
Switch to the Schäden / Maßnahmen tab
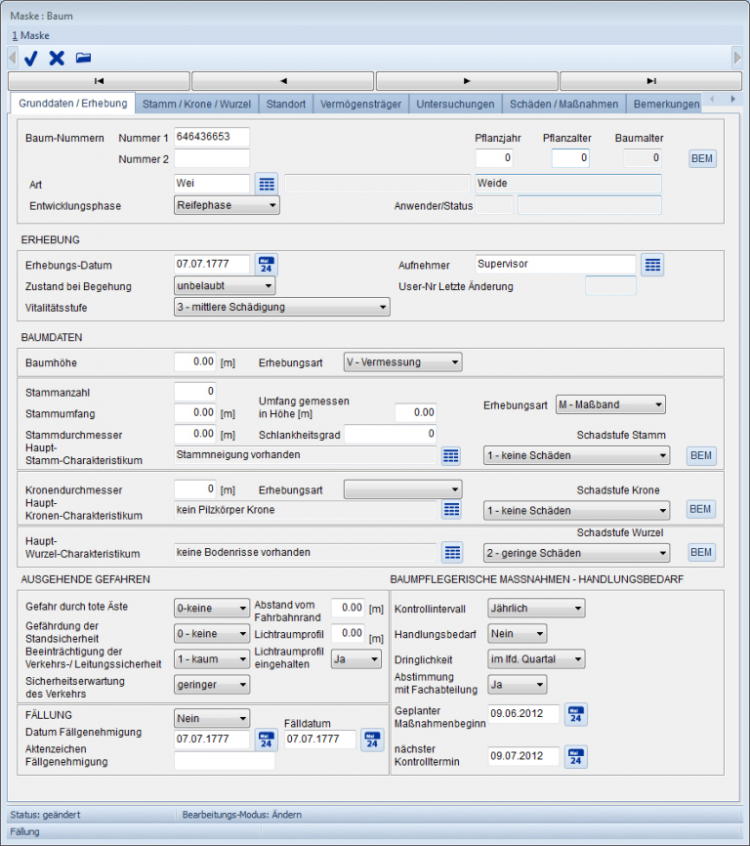(563, 104)
